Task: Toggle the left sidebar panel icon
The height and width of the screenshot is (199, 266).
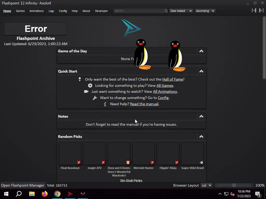Action: click(254, 10)
